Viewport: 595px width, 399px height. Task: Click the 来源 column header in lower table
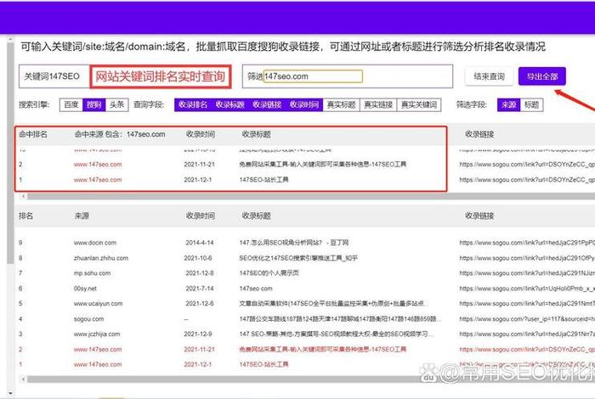82,216
